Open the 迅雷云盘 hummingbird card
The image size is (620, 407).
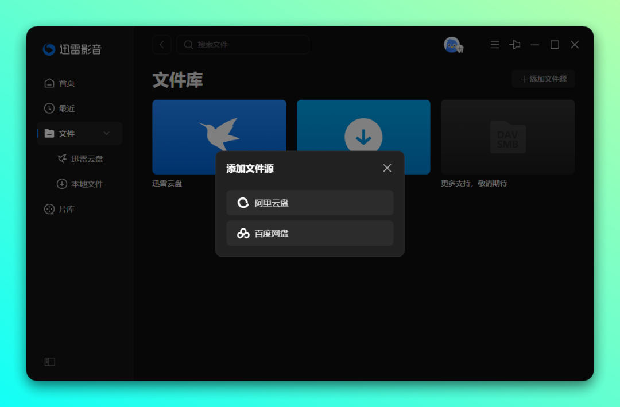click(x=219, y=137)
